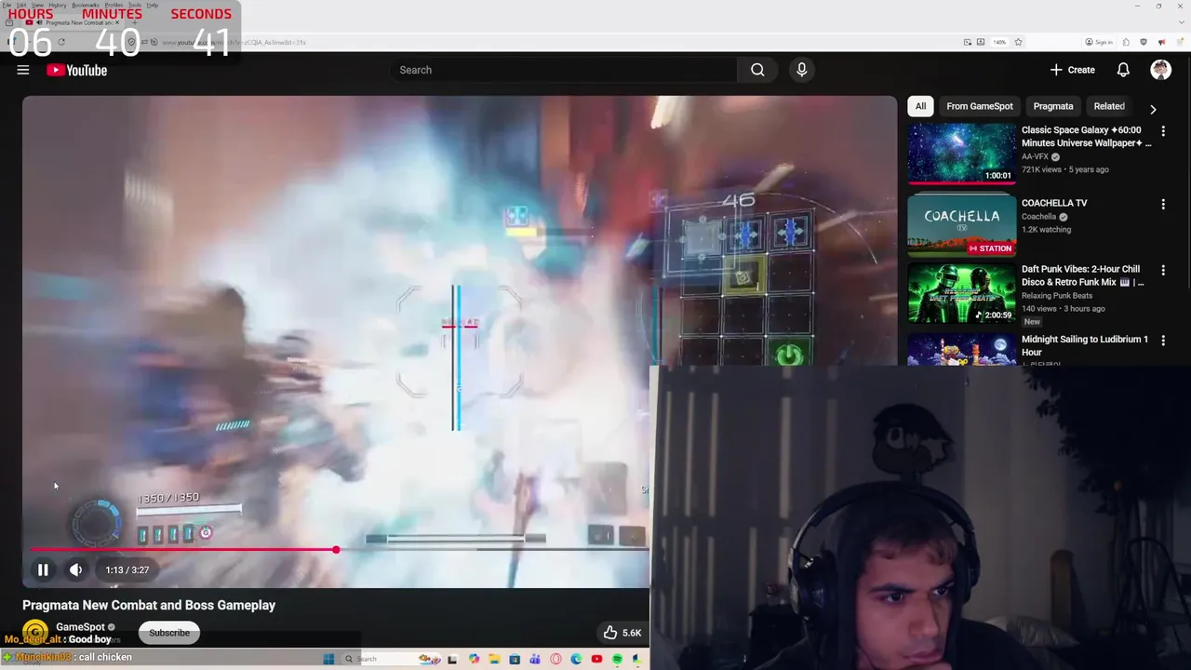
Task: Click the taskbar Search box
Action: [x=391, y=659]
